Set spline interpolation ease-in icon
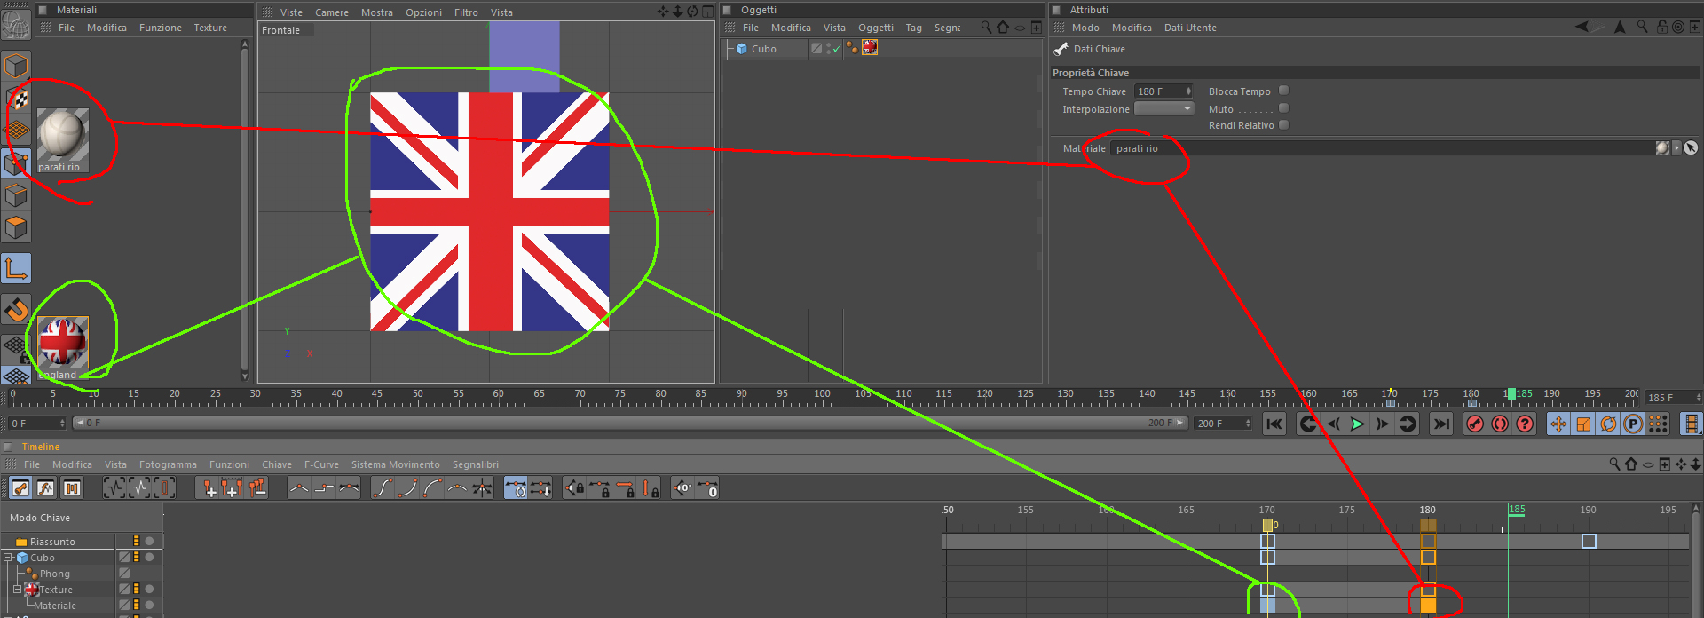Screen dimensions: 1704x618 (x=407, y=487)
